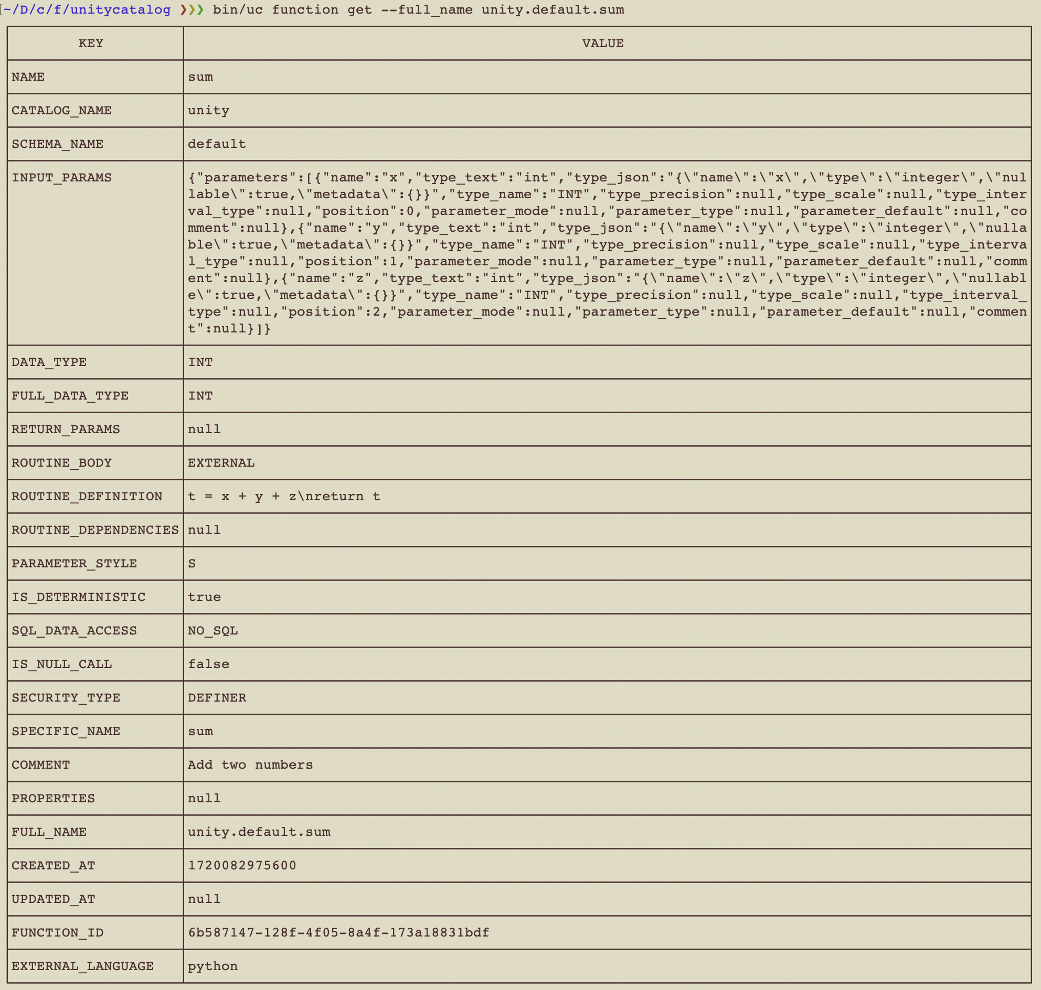Click 'null' in the ROUTINE_DEPENDENCIES row
Image resolution: width=1041 pixels, height=990 pixels.
pyautogui.click(x=205, y=530)
